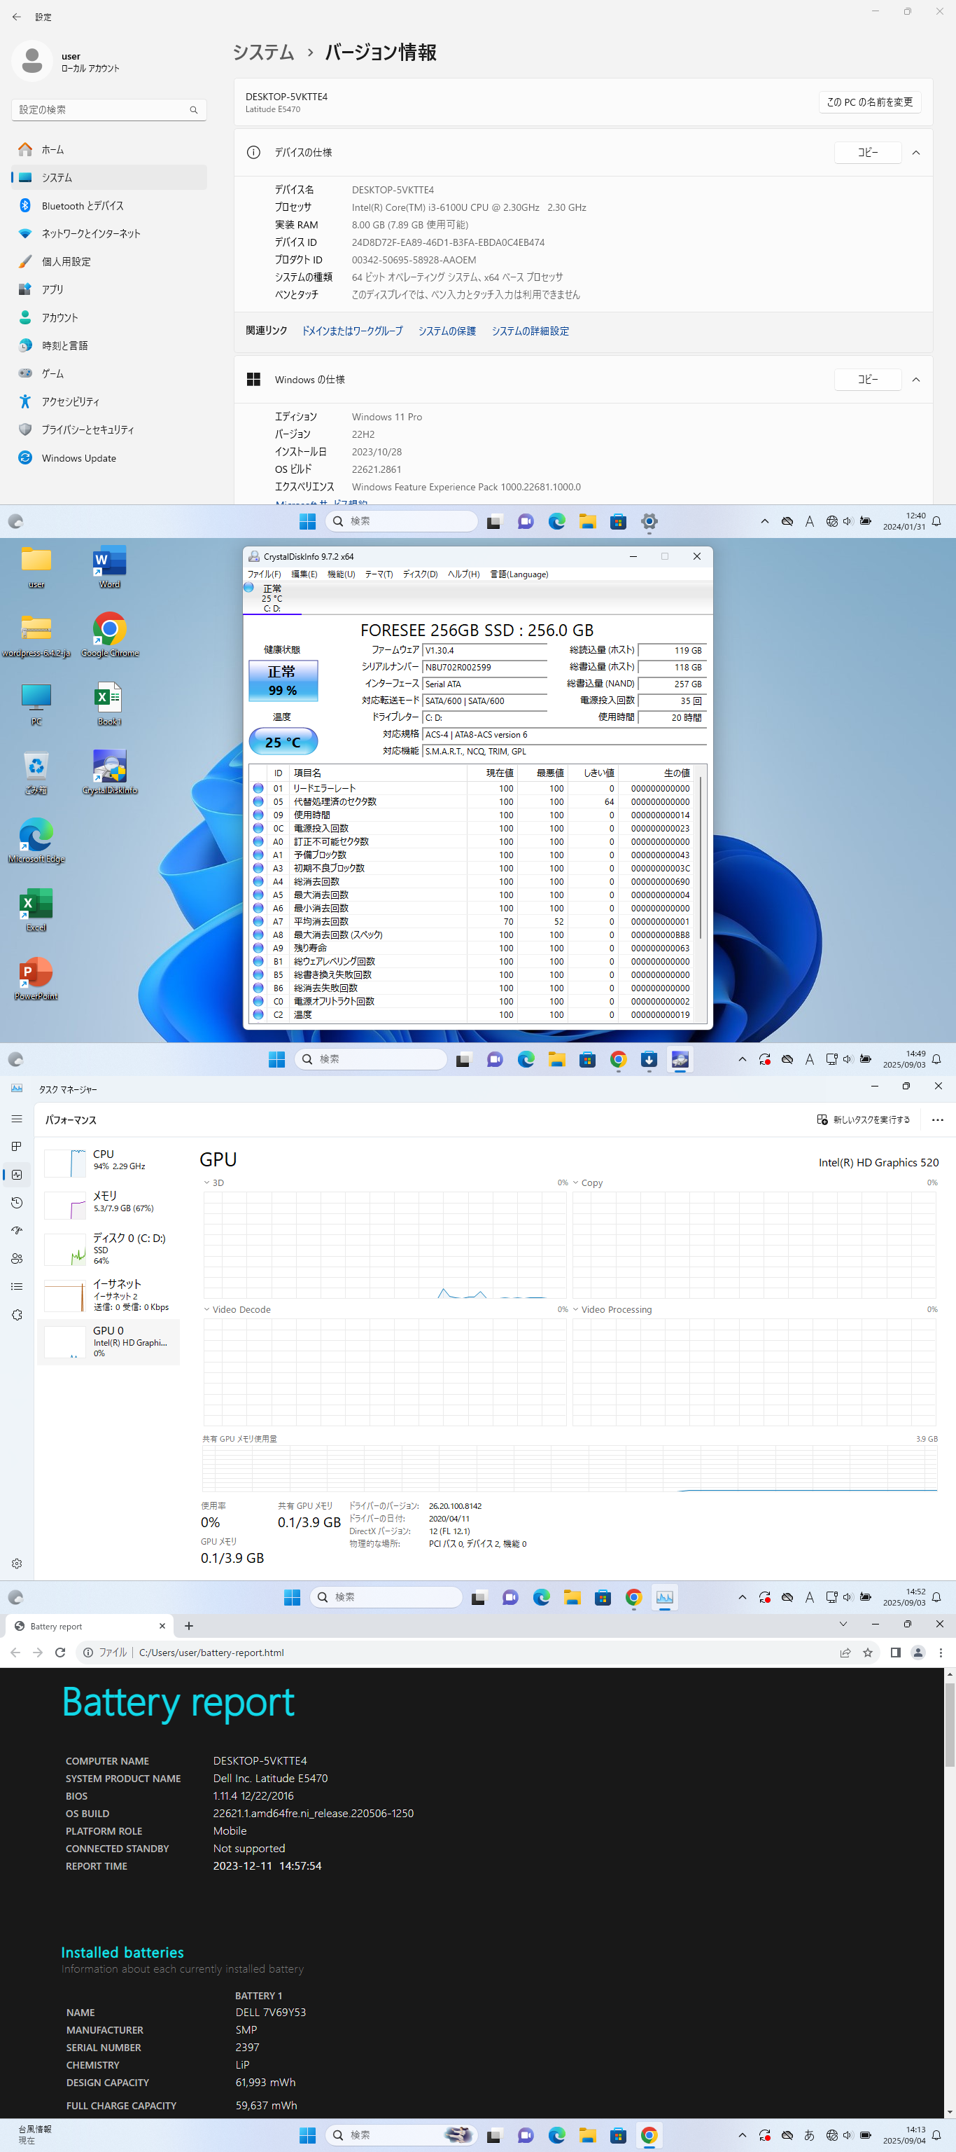
Task: Bookmark the Battery report page with star
Action: pos(868,1653)
